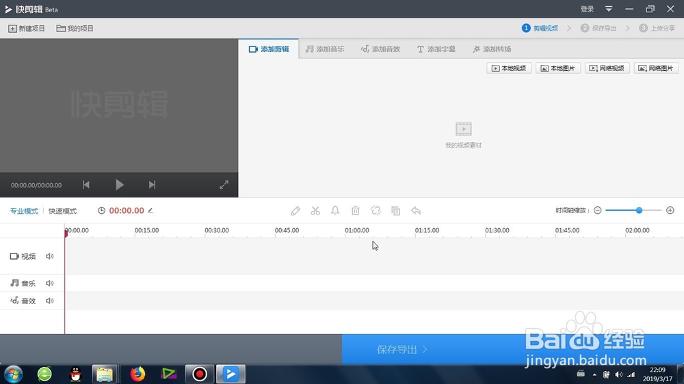Image resolution: width=684 pixels, height=384 pixels.
Task: Open file explorer on taskbar
Action: (x=105, y=374)
